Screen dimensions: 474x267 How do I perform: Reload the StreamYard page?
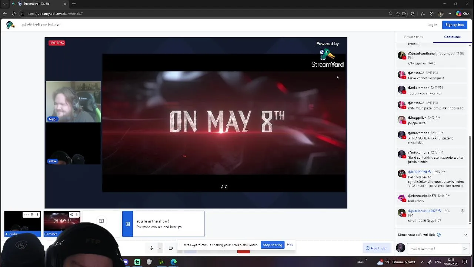click(x=14, y=14)
